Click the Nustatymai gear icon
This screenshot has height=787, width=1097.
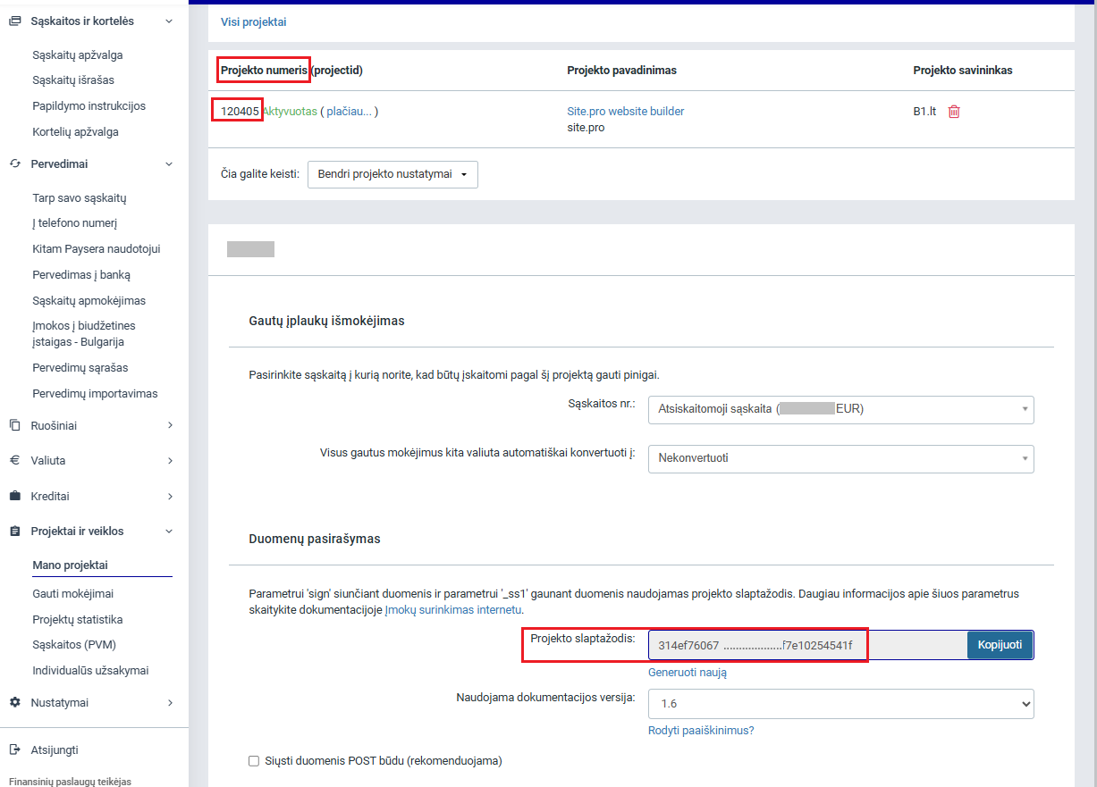(14, 703)
